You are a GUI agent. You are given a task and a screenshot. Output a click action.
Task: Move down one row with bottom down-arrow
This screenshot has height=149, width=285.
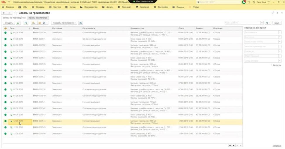pos(237,145)
